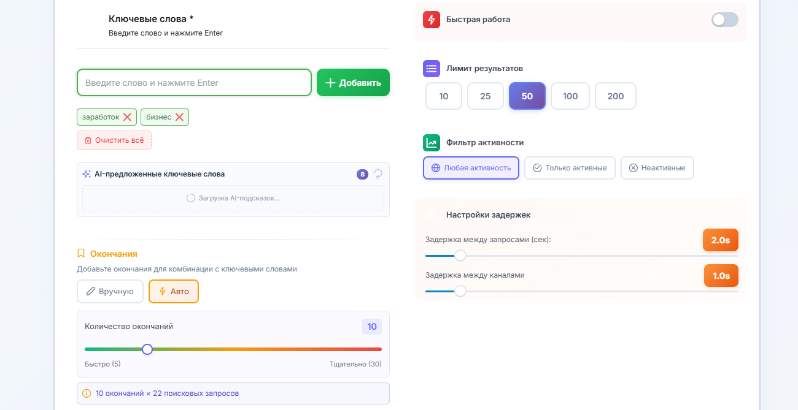This screenshot has width=798, height=410.
Task: Remove the "бизнес" keyword tag
Action: pos(179,117)
